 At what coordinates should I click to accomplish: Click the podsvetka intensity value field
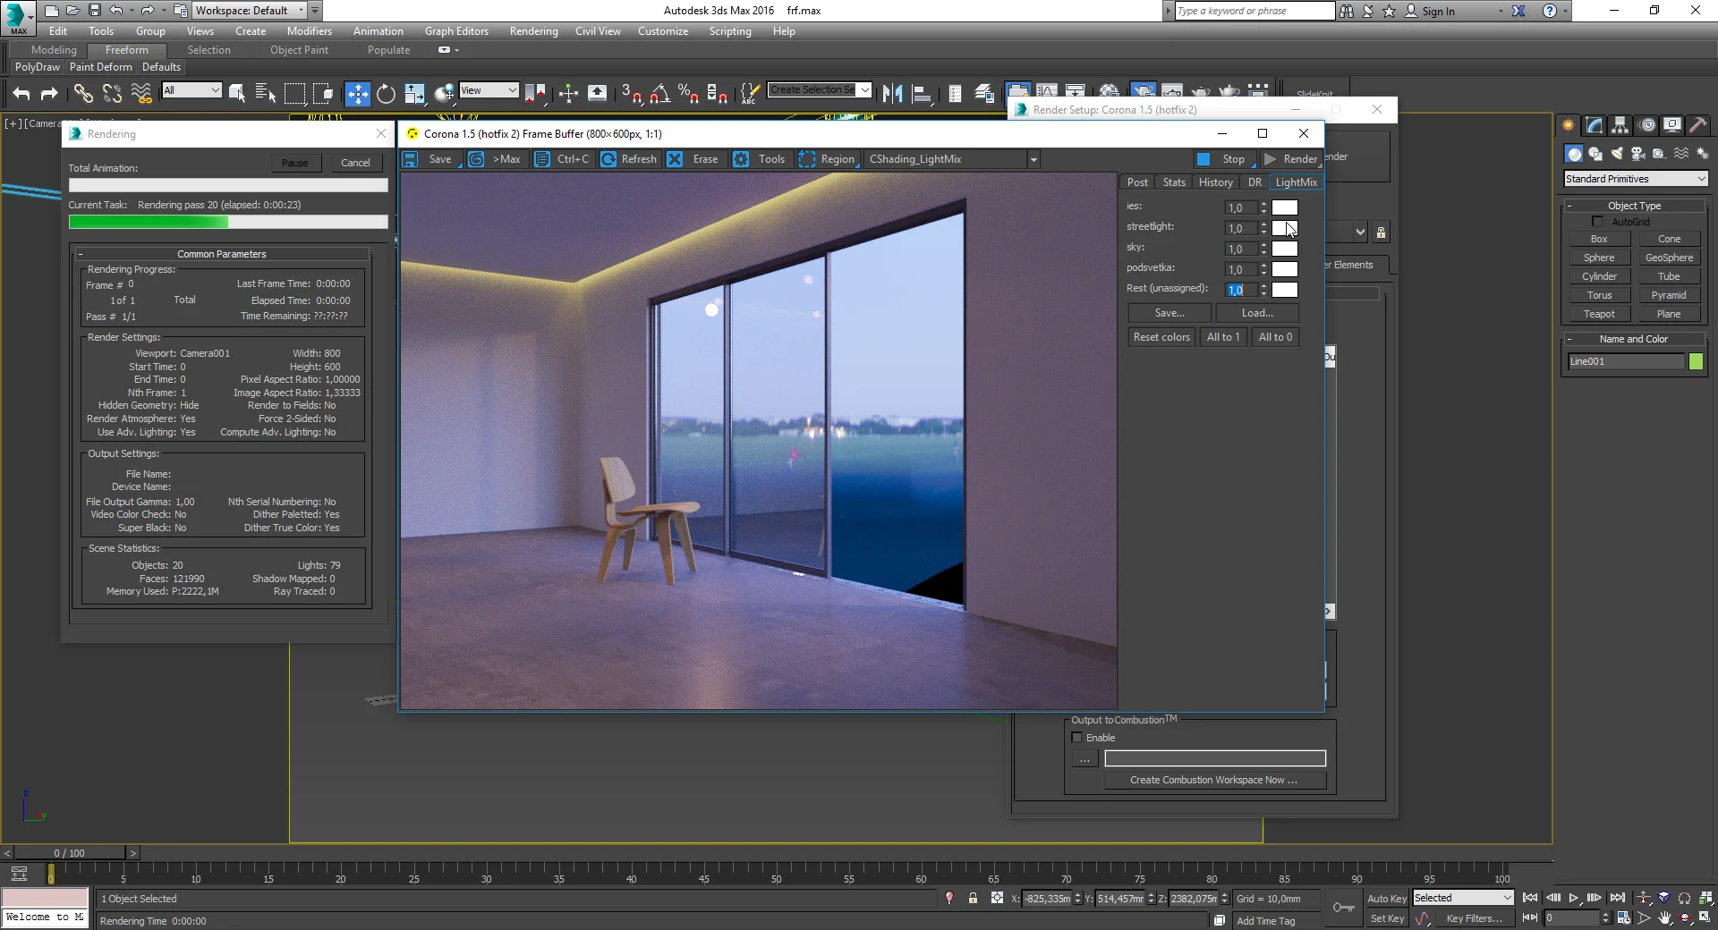1241,269
